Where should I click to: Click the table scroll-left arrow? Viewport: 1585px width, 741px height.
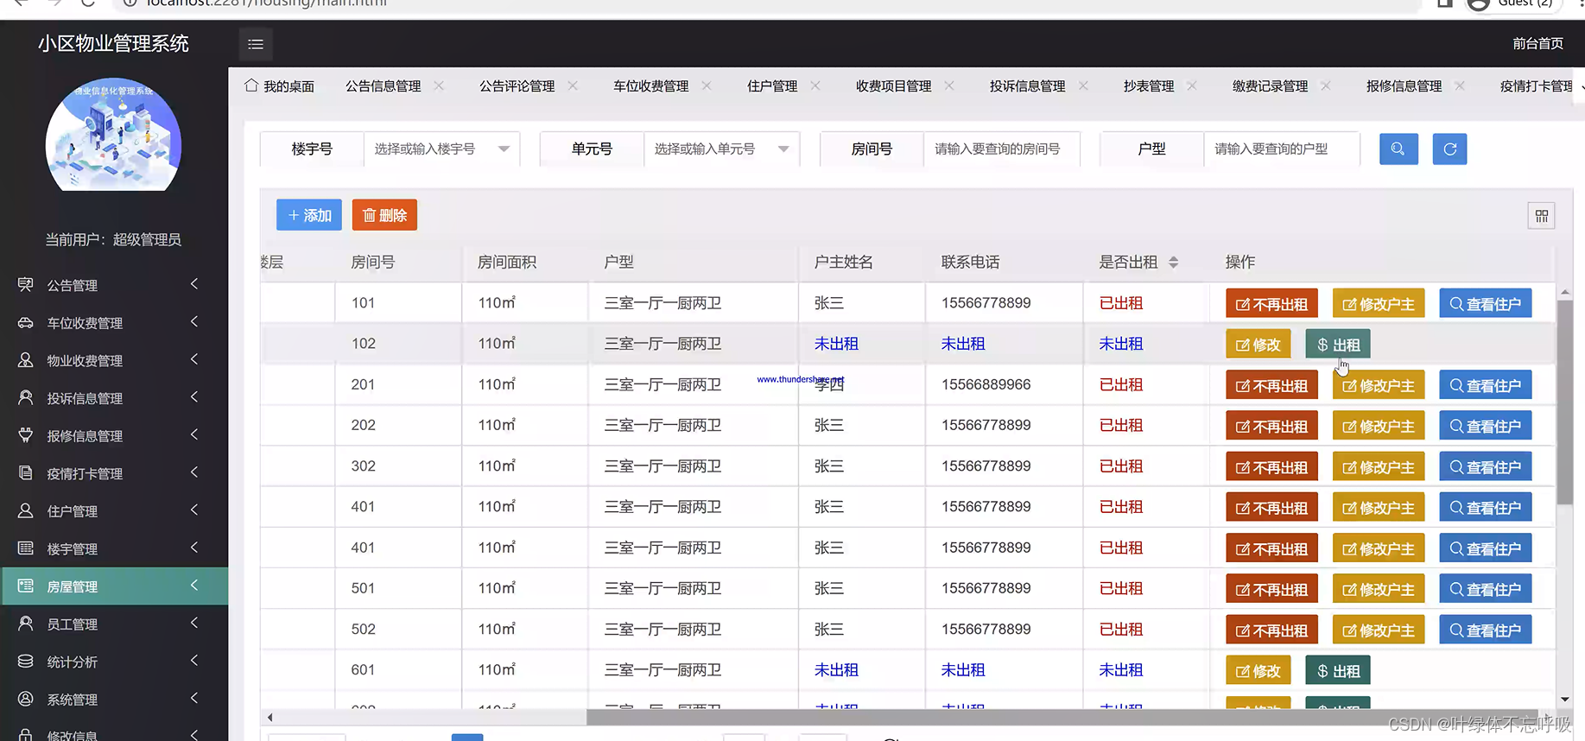point(269,717)
